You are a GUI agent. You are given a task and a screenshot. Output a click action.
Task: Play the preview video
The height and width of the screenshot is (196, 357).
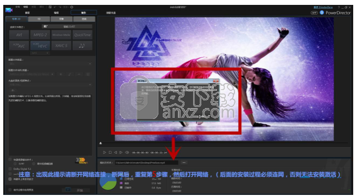(105, 152)
